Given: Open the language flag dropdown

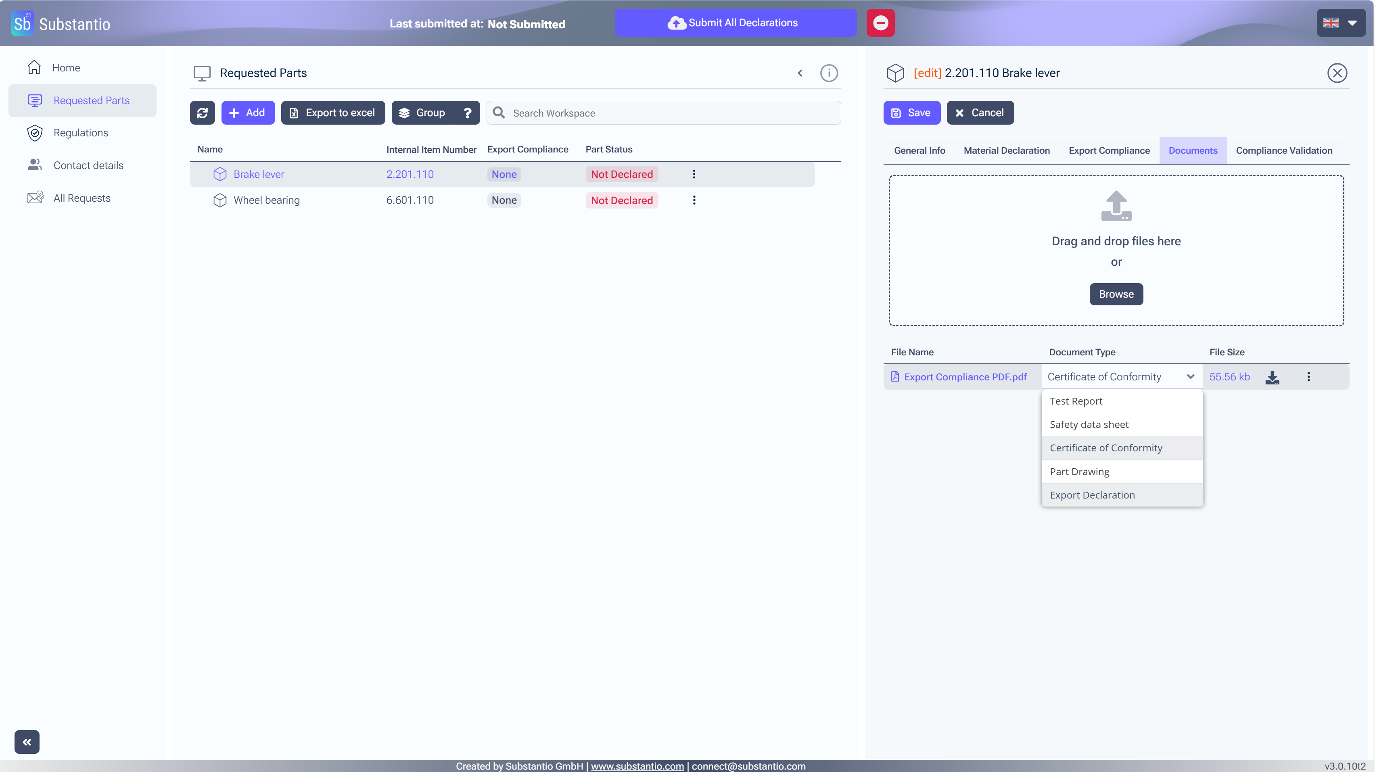Looking at the screenshot, I should [x=1340, y=23].
